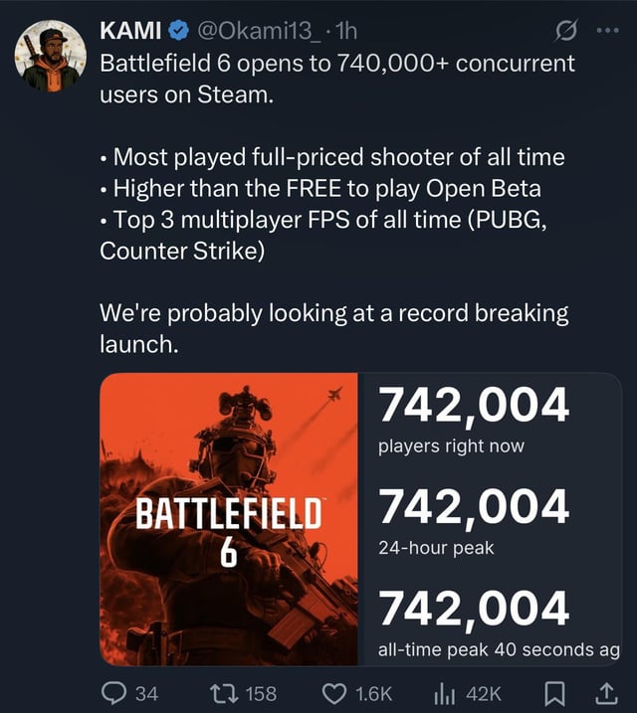Image resolution: width=637 pixels, height=713 pixels.
Task: Click the 158 reposts count
Action: 261,694
